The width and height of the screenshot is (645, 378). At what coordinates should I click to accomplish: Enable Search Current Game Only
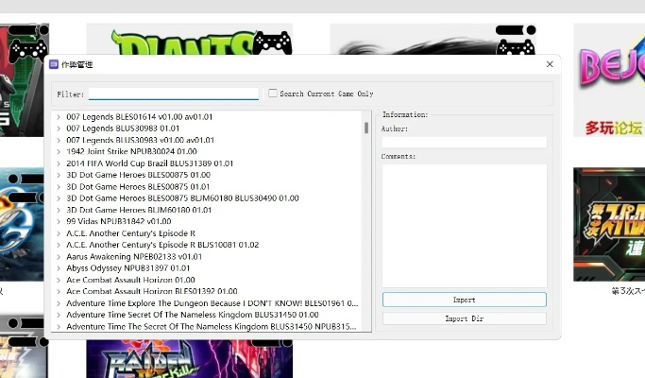273,94
